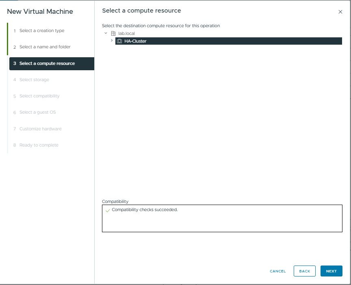Go to step 1 Select a creation type
351x285 pixels.
(41, 31)
